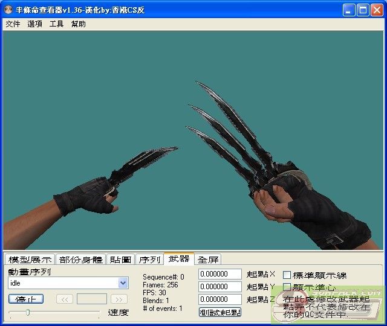This screenshot has height=326, width=387.
Task: Open the 工具 menu
Action: tap(56, 24)
